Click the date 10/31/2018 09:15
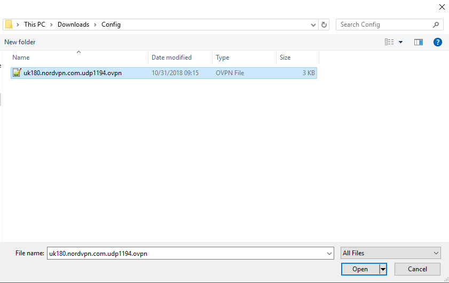The image size is (449, 283). pyautogui.click(x=175, y=73)
